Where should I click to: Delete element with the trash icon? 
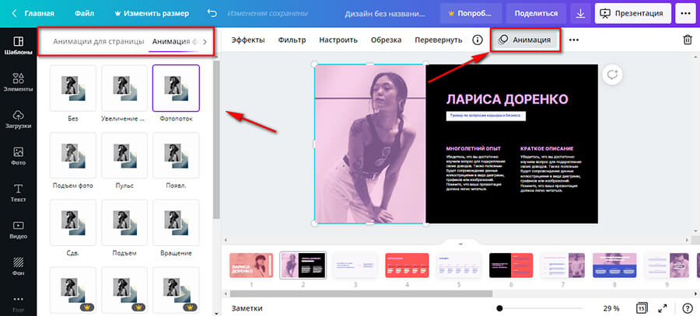tap(687, 40)
